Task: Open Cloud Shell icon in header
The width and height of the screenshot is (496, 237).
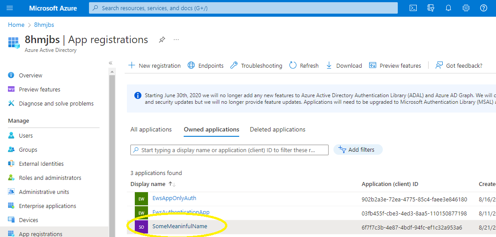Action: tap(413, 8)
